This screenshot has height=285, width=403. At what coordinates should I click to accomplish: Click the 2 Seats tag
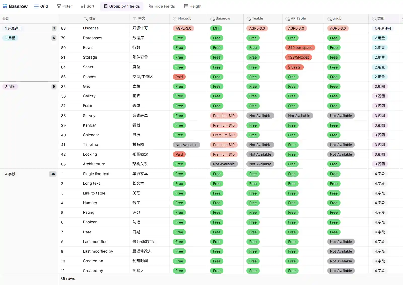(x=294, y=67)
